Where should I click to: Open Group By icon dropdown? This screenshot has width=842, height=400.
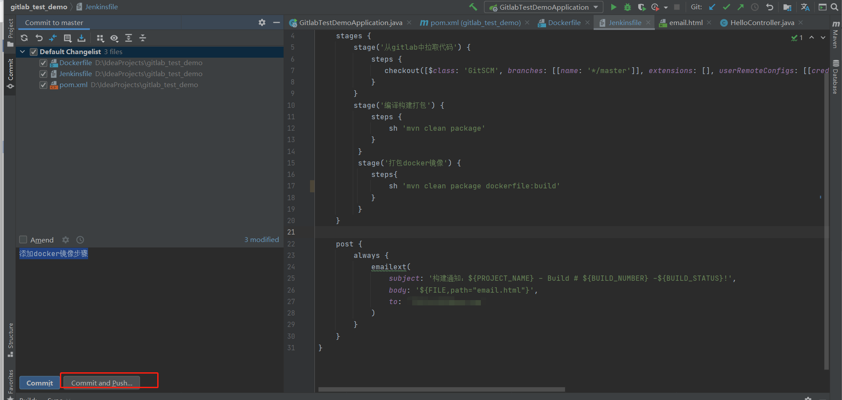(100, 38)
